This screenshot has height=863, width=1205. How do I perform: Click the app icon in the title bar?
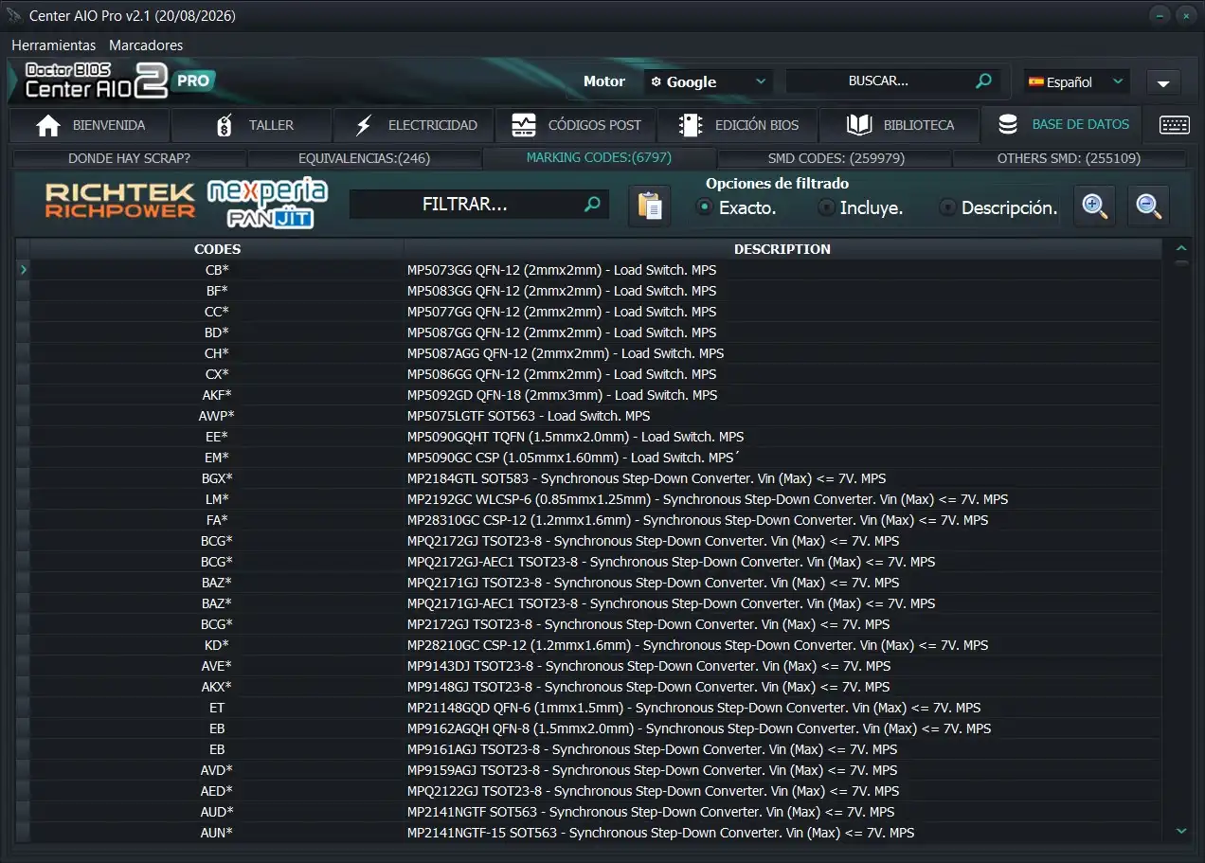(14, 16)
